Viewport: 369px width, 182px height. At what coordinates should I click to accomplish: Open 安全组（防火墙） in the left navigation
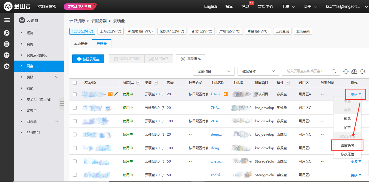click(39, 99)
